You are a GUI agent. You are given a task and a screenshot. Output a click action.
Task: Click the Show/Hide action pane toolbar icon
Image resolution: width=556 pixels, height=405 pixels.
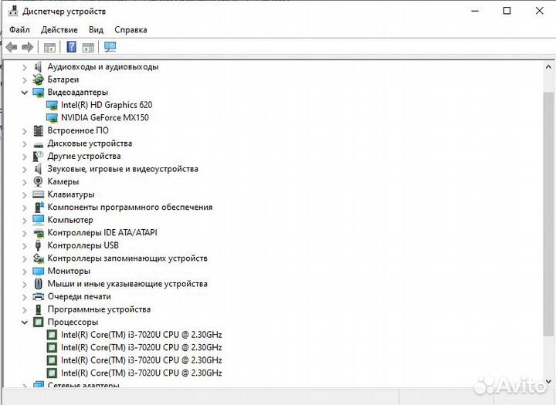[x=88, y=47]
